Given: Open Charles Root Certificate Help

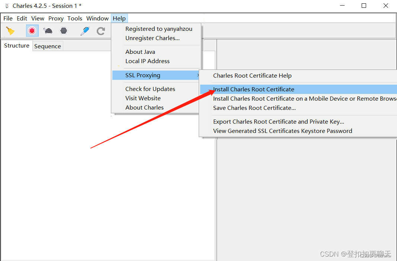Looking at the screenshot, I should point(298,75).
